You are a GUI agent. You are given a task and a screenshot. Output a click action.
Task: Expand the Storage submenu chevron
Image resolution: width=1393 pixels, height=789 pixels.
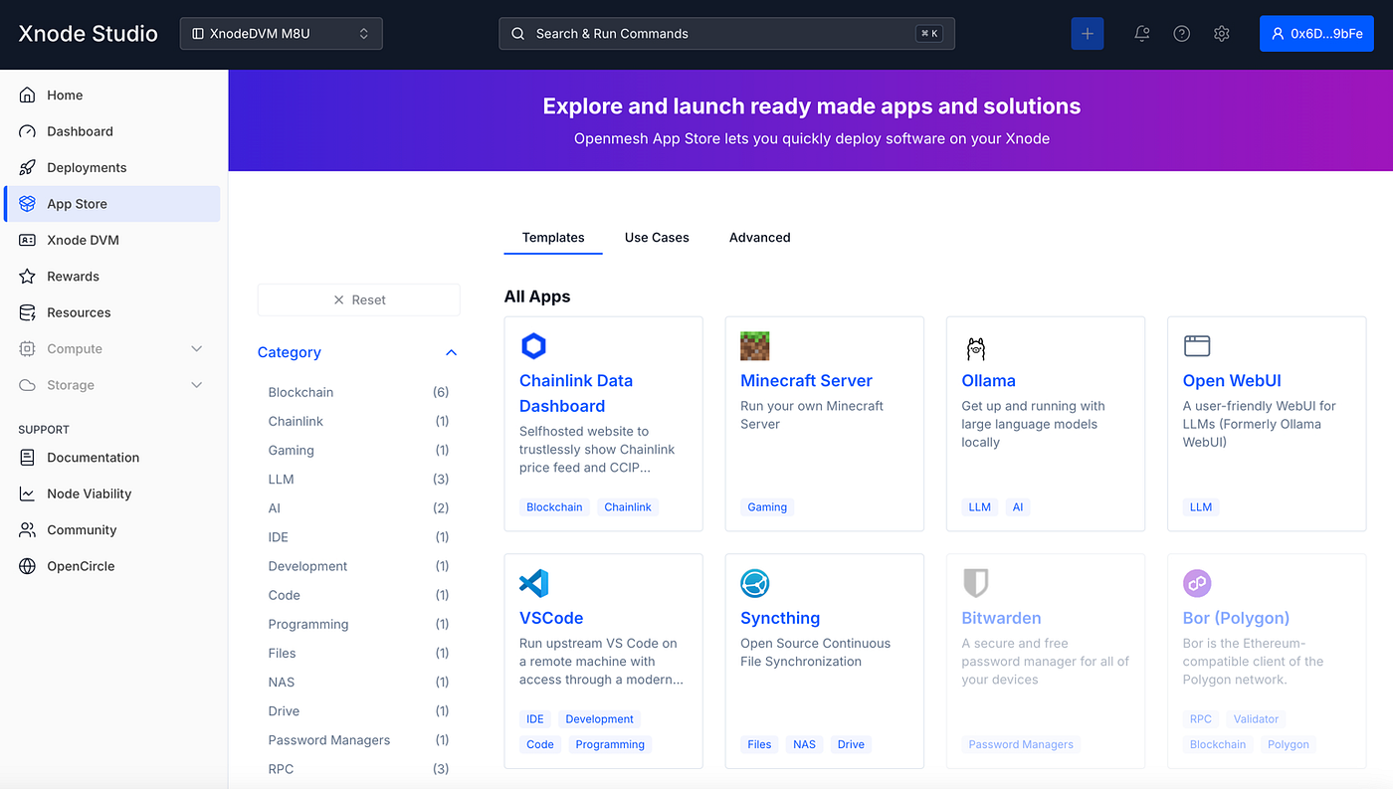(197, 385)
